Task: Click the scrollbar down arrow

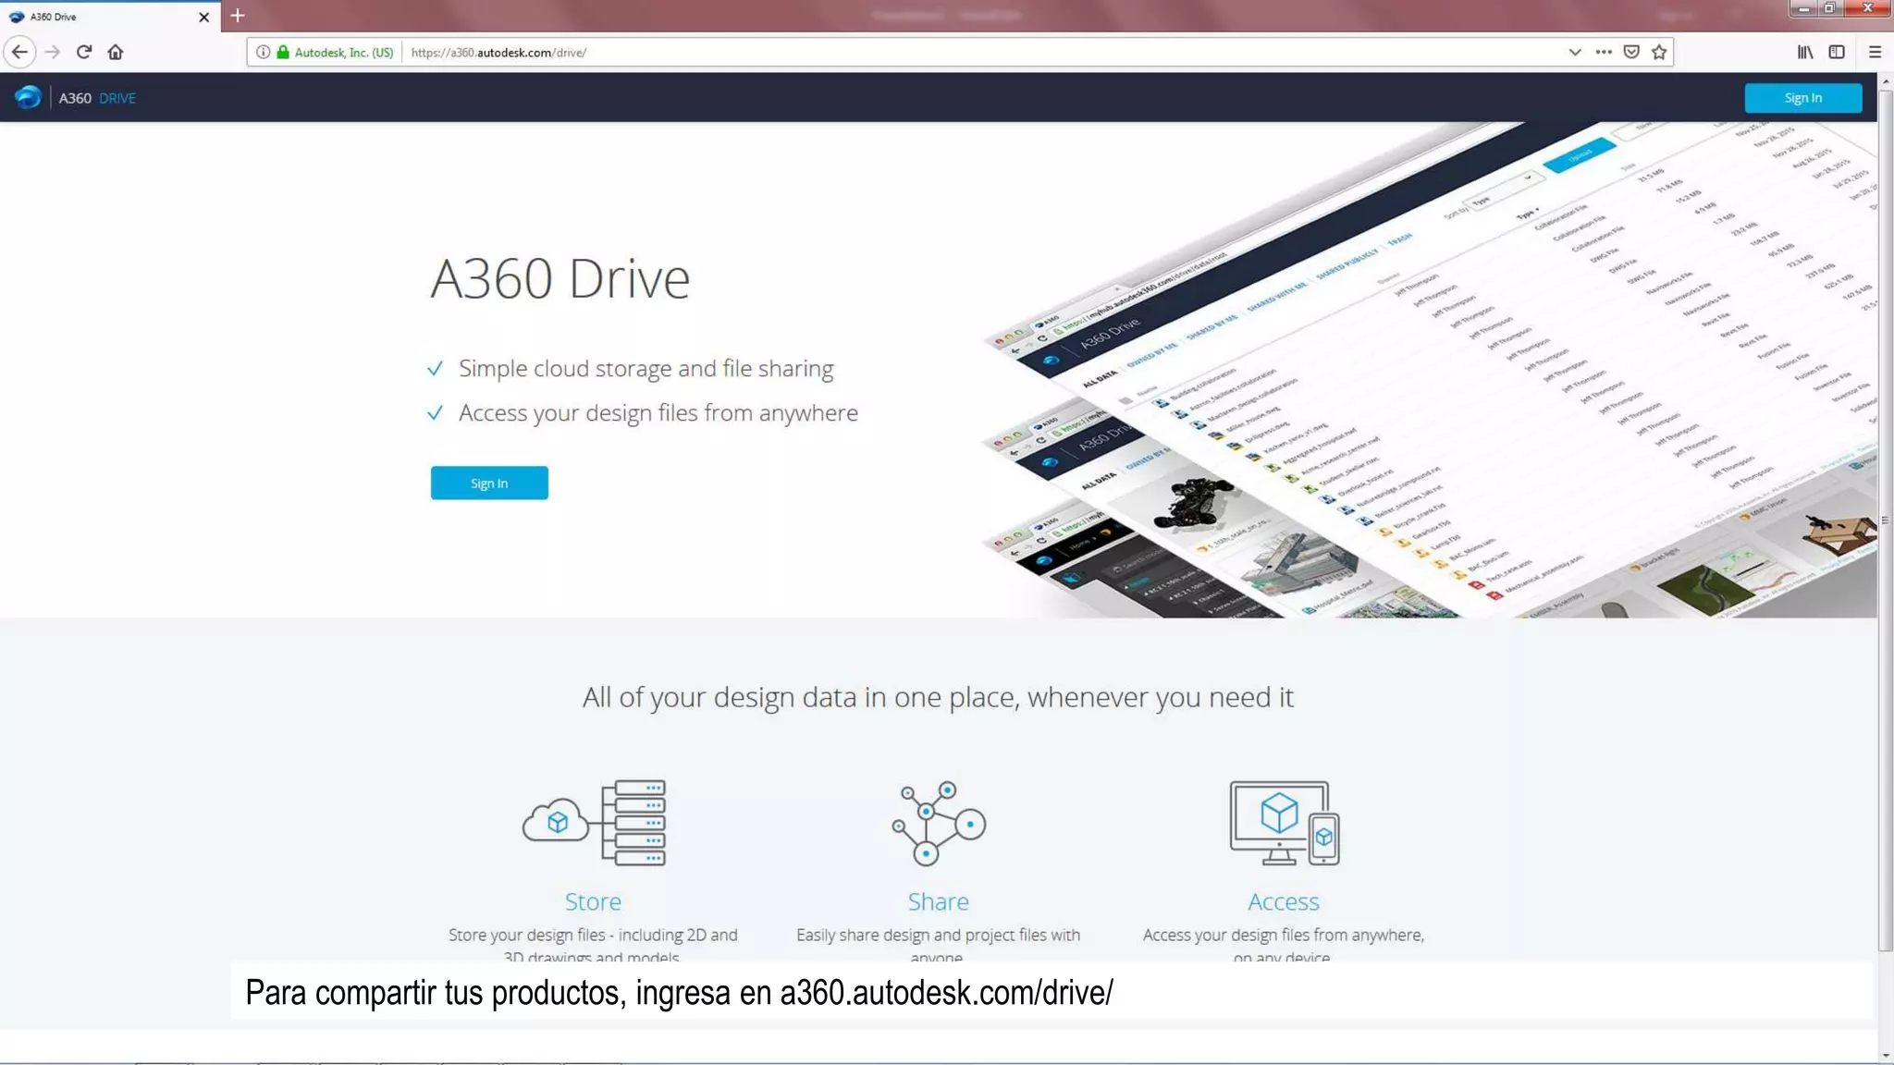Action: [x=1886, y=1055]
